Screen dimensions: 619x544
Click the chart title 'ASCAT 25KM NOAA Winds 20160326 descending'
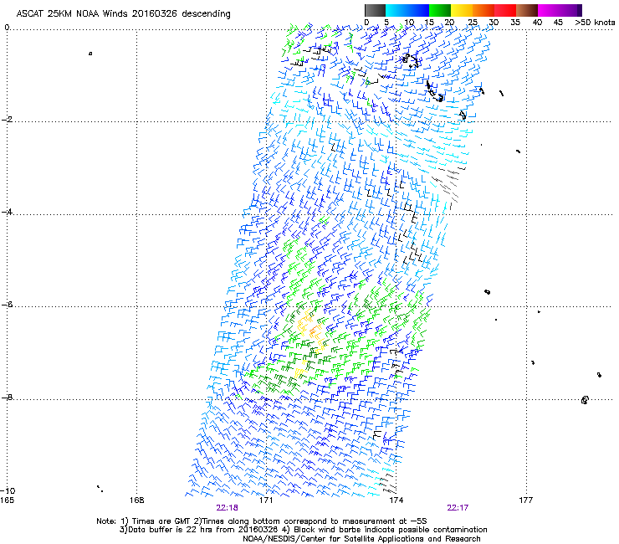coord(123,14)
